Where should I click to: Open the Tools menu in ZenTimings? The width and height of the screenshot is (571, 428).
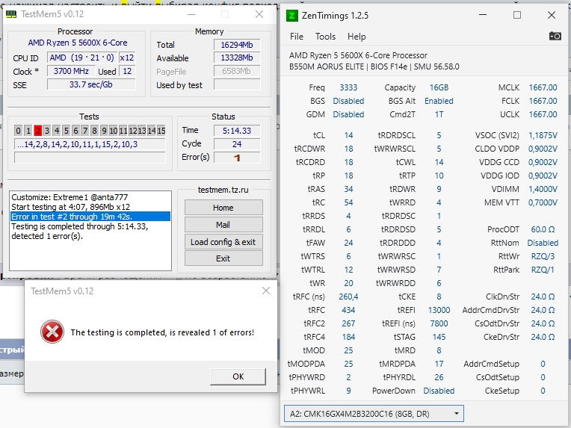(x=325, y=37)
